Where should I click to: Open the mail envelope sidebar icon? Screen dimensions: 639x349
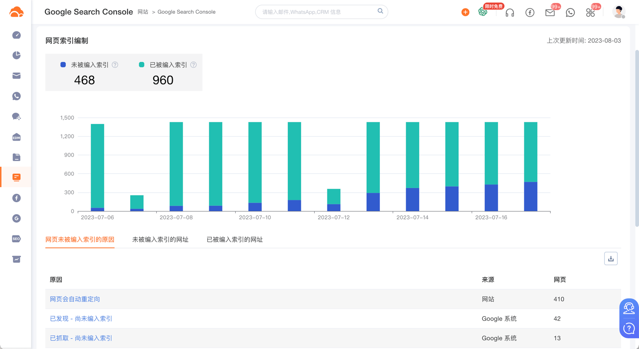point(16,76)
